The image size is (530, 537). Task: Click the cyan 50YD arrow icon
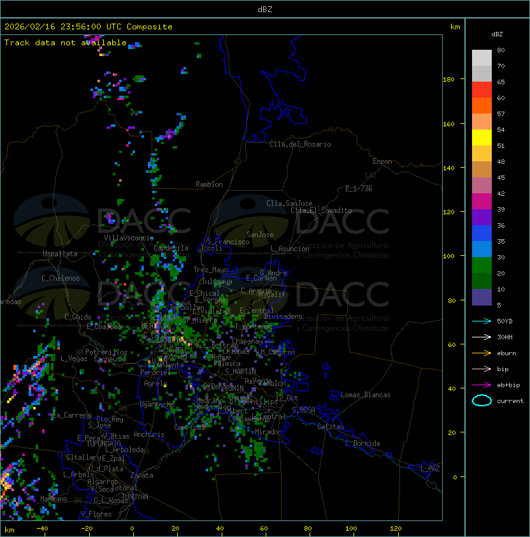pos(482,321)
